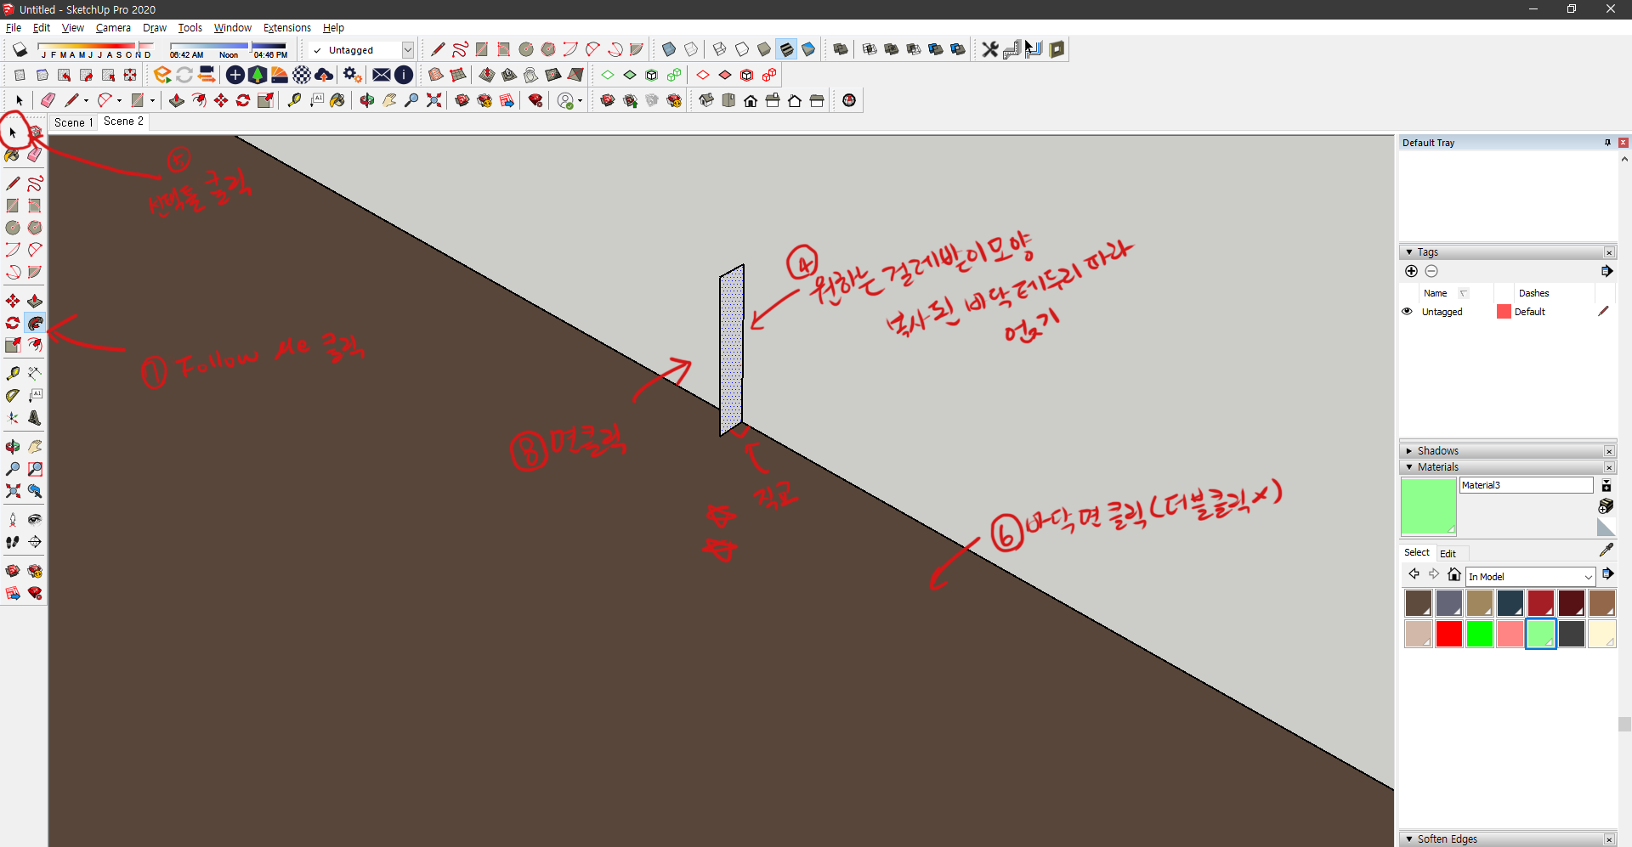Choose the Eraser tool in left toolbar
The width and height of the screenshot is (1632, 847).
(x=35, y=155)
